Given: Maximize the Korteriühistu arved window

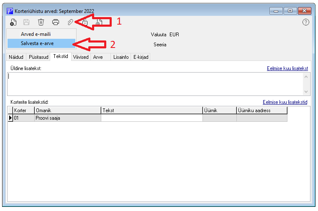Looking at the screenshot, I should [290, 11].
